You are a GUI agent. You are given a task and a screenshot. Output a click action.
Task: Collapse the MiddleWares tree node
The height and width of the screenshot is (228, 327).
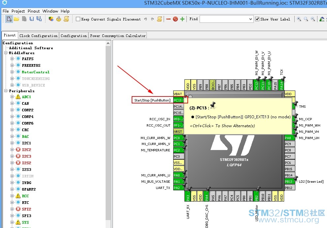[x=6, y=53]
